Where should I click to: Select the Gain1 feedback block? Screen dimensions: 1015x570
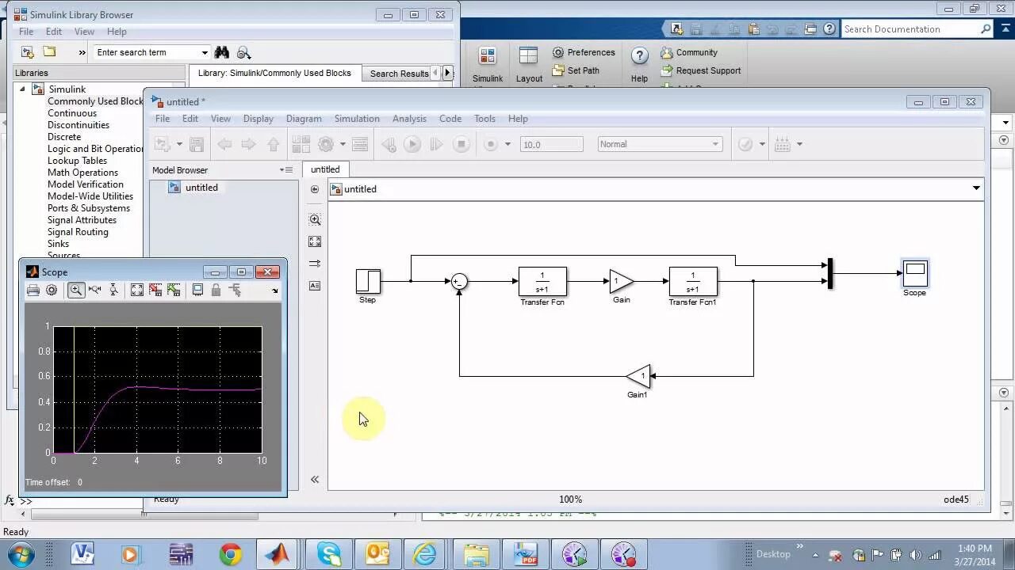tap(638, 376)
